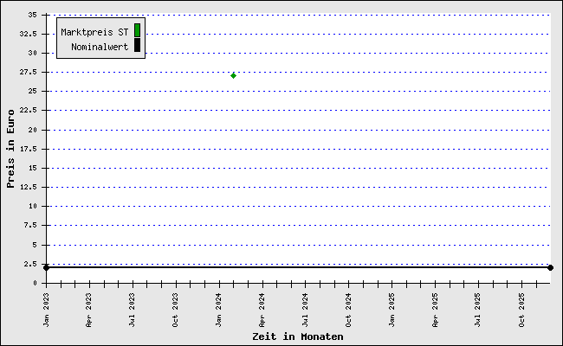This screenshot has height=346, width=563.
Task: Click the green Marktpreis ST legend swatch
Action: [137, 30]
